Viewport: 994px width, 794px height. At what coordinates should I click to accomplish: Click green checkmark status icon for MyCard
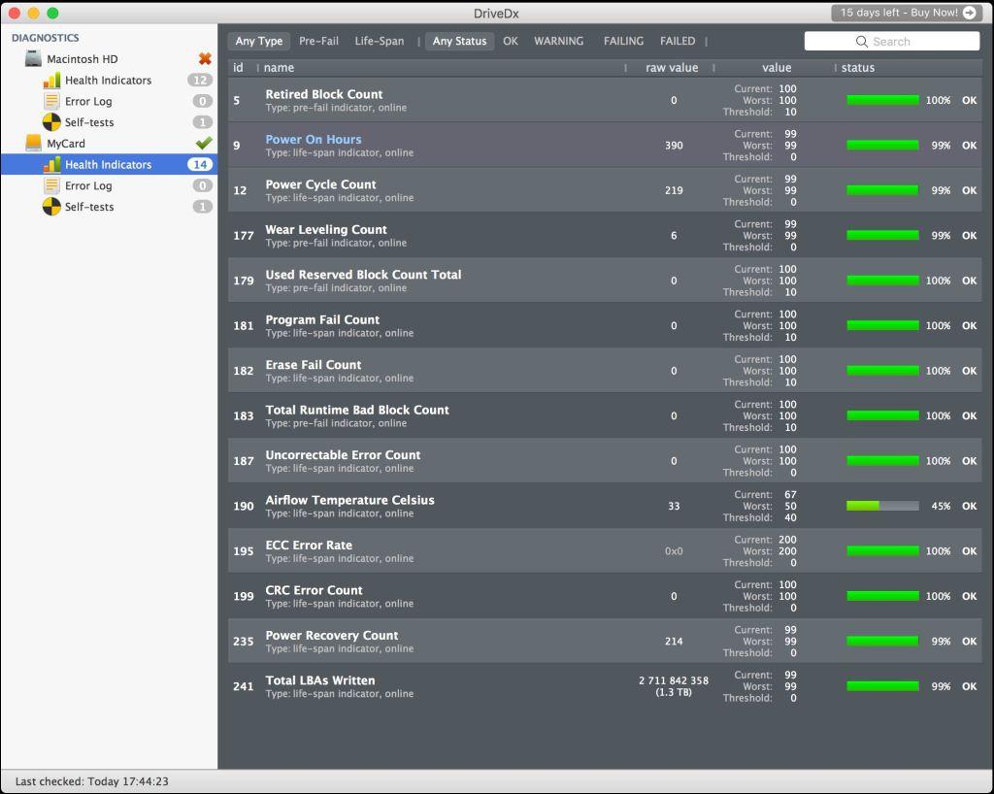coord(204,144)
